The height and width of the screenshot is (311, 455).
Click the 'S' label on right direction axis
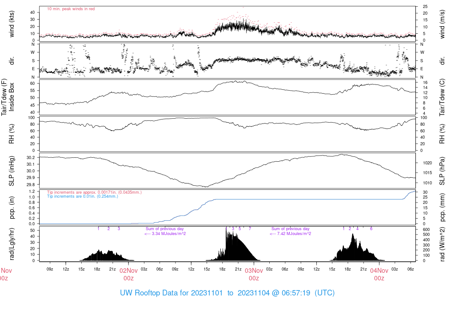pyautogui.click(x=422, y=61)
